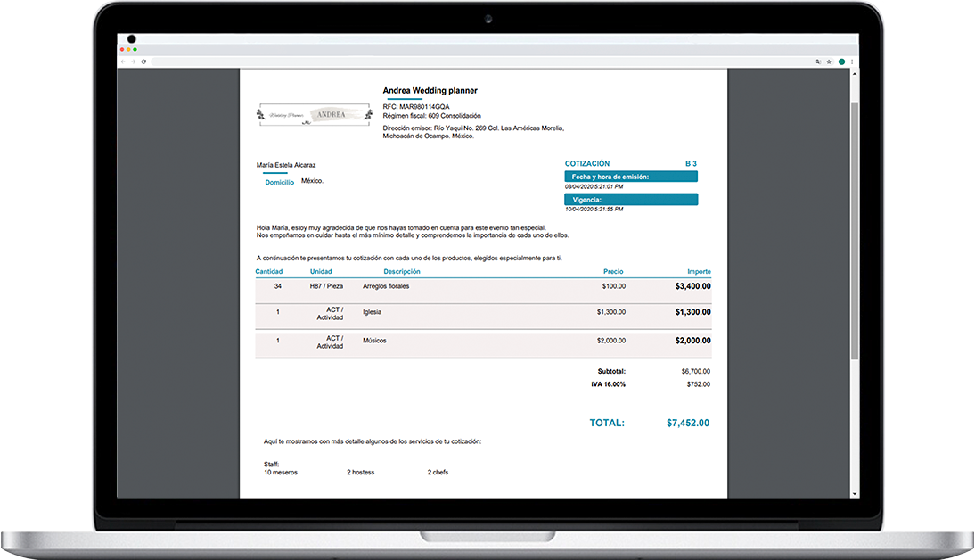Click the Fecha y hora de emisión bar
975x560 pixels.
pos(631,177)
